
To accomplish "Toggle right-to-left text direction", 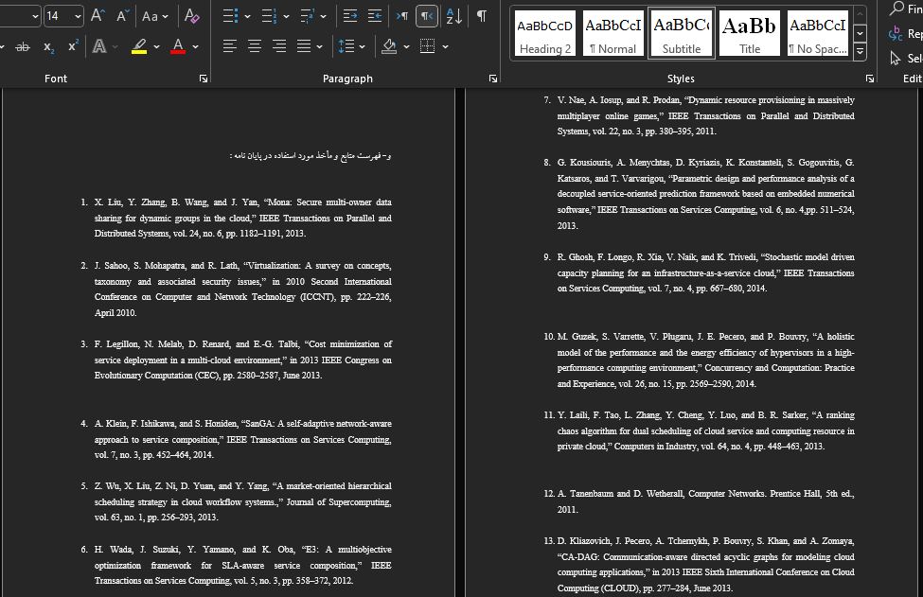I will pyautogui.click(x=427, y=16).
